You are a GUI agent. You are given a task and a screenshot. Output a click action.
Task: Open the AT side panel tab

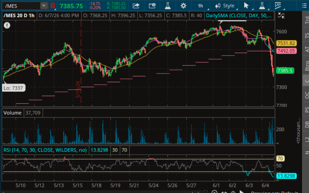[x=306, y=49]
